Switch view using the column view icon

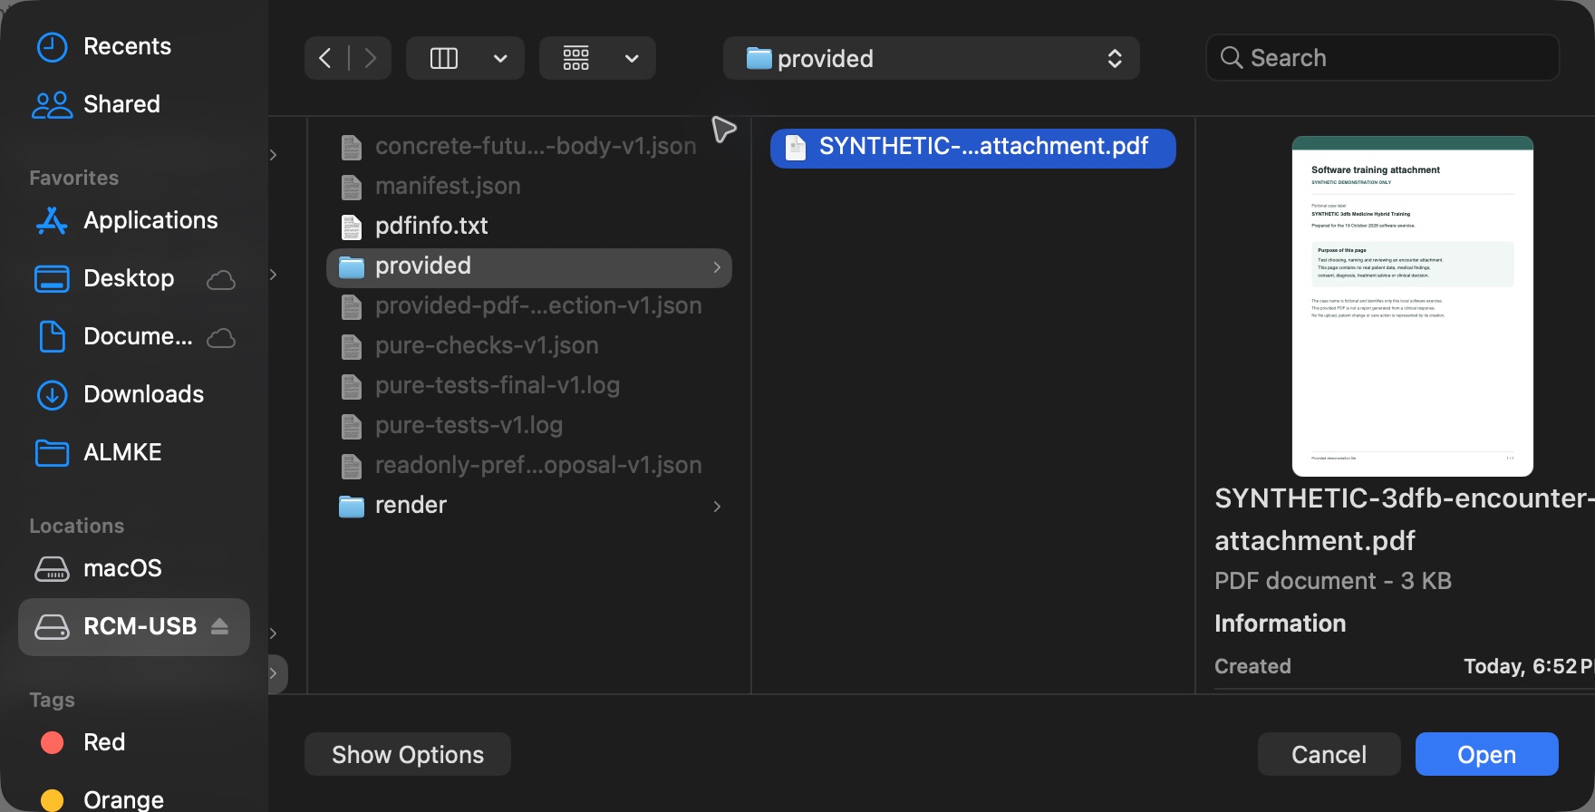(444, 58)
